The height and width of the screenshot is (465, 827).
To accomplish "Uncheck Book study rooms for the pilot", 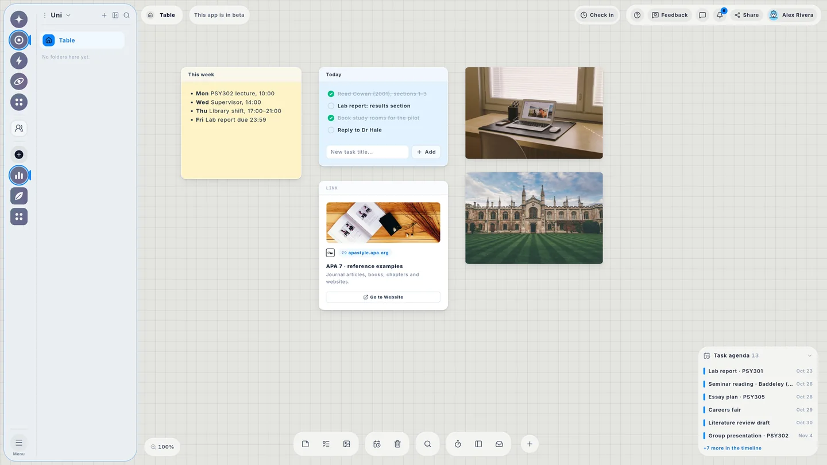I will point(331,118).
